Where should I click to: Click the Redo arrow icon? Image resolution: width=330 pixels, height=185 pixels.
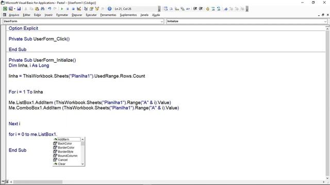tap(55, 9)
